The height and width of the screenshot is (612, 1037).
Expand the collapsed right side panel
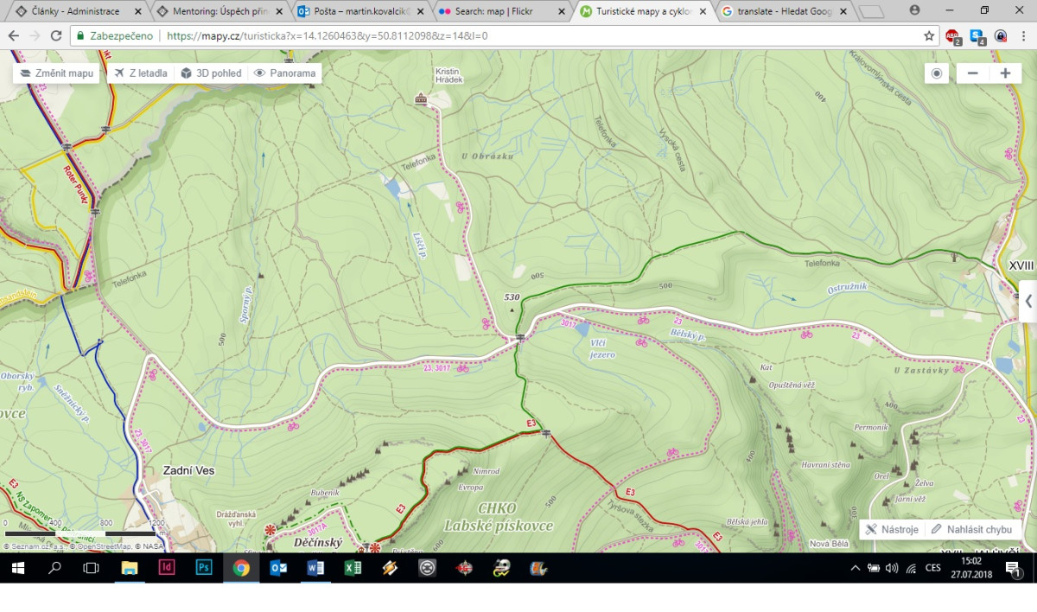[x=1027, y=302]
